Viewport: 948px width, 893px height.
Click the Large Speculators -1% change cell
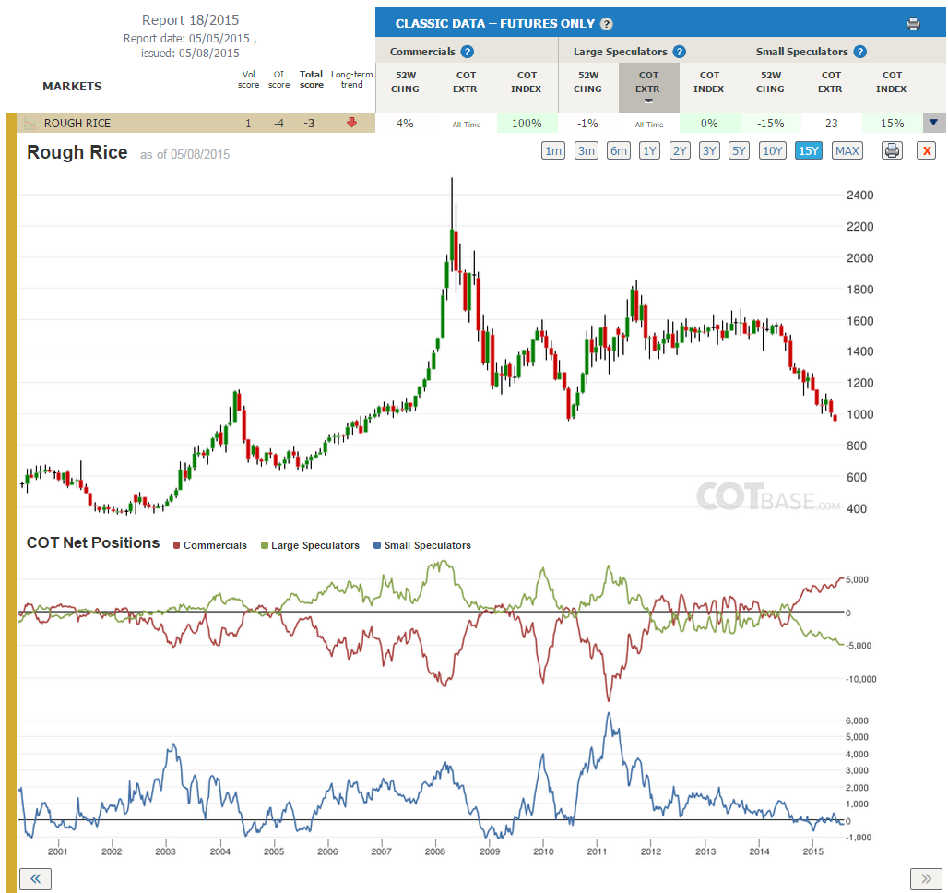pyautogui.click(x=588, y=124)
